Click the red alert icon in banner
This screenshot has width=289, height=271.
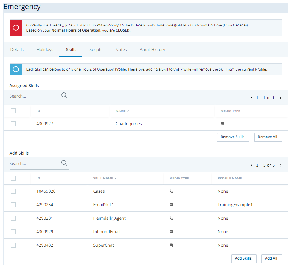pos(16,28)
